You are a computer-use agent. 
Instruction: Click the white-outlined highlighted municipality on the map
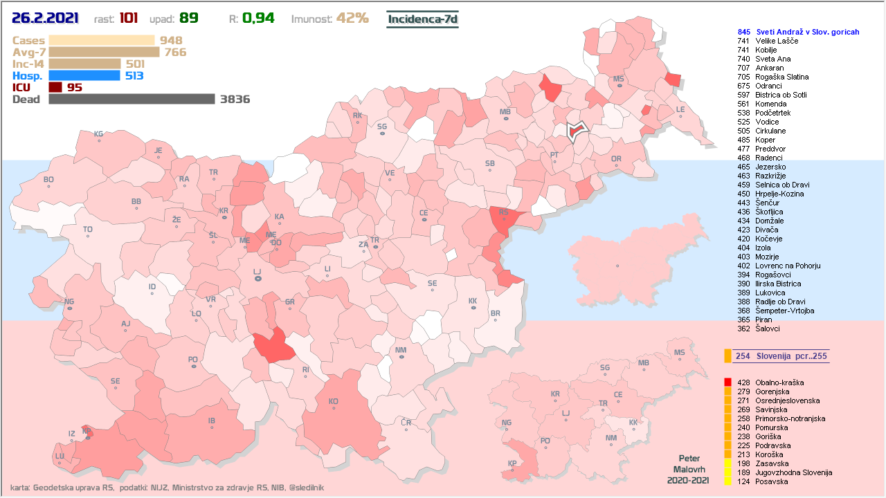[575, 131]
